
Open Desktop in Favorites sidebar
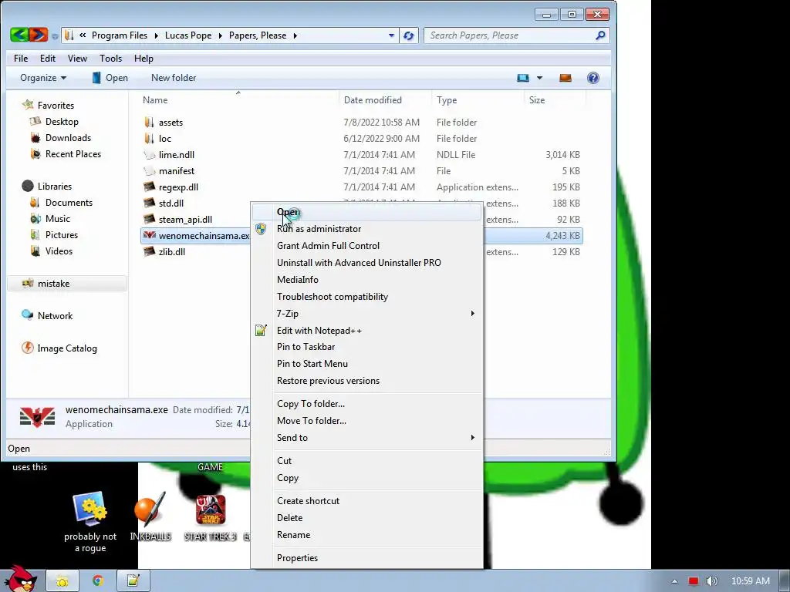click(62, 121)
